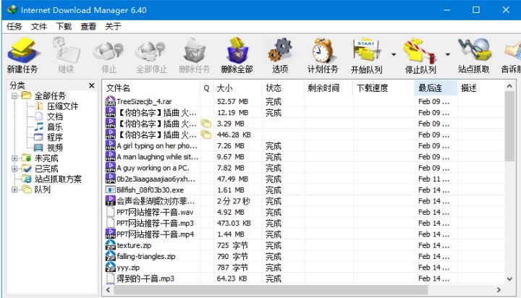Open the 文件 menu
Viewport: 521px width, 298px height.
click(x=39, y=26)
